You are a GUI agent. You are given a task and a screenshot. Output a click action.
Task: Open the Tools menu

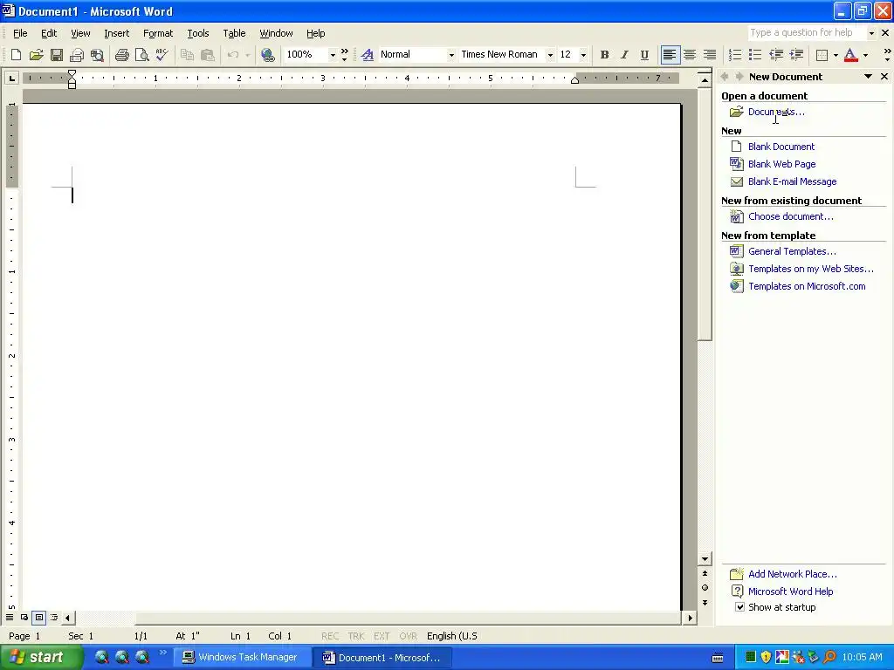[x=198, y=33]
